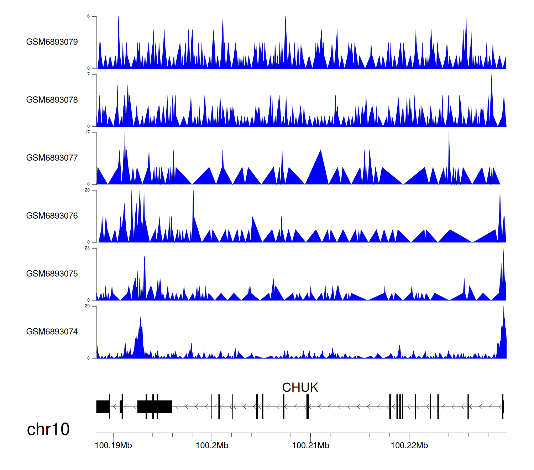The height and width of the screenshot is (470, 534).
Task: Click the y-axis maximum 17 on GSM6893077
Action: 87,132
